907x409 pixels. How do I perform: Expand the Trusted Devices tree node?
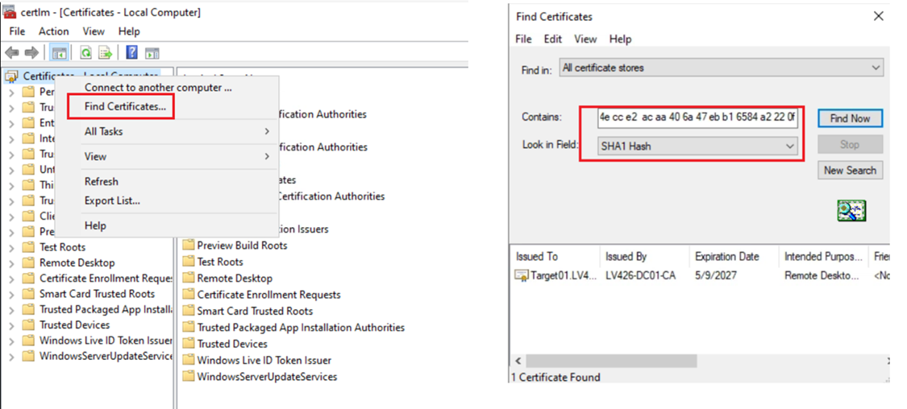pos(11,325)
